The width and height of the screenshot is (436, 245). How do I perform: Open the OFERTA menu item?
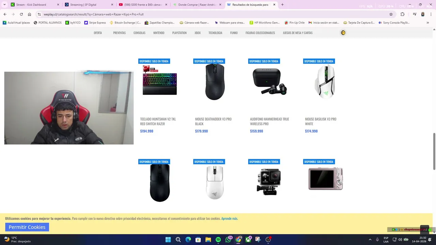coord(98,33)
